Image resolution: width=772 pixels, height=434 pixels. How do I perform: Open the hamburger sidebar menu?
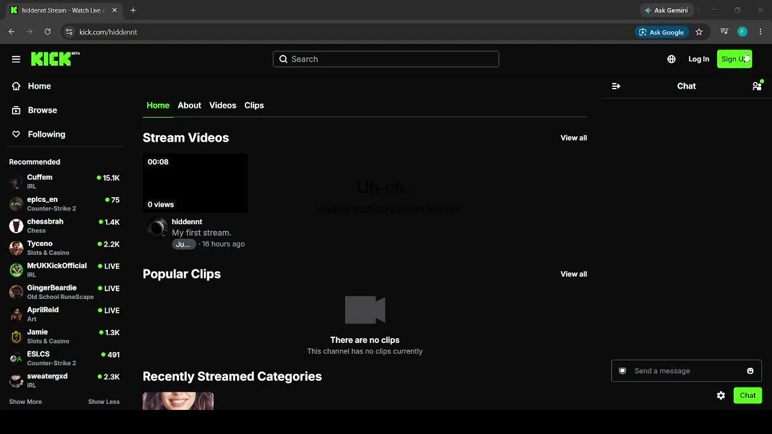point(16,59)
